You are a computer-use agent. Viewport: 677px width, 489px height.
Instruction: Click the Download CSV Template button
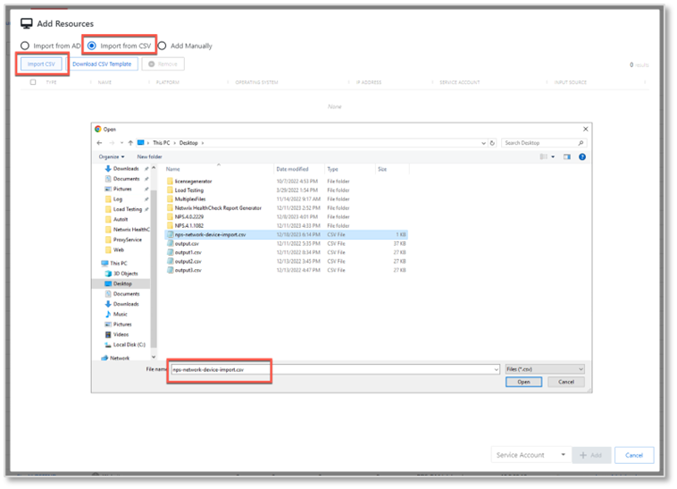[102, 64]
